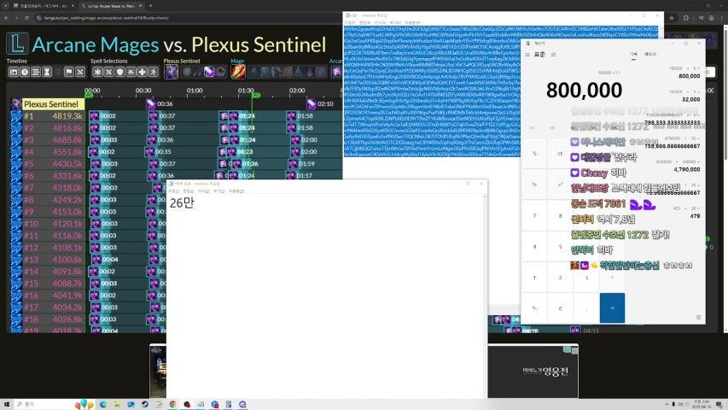This screenshot has width=728, height=410.
Task: Click bookmark star icon in browser toolbar
Action: point(672,18)
